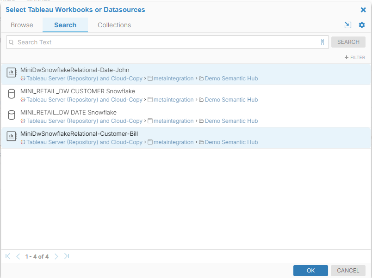Screen dimensions: 372x278
Task: Open metaintegration link under MiniDwSnowflakeRelational-Date-John
Action: click(173, 79)
